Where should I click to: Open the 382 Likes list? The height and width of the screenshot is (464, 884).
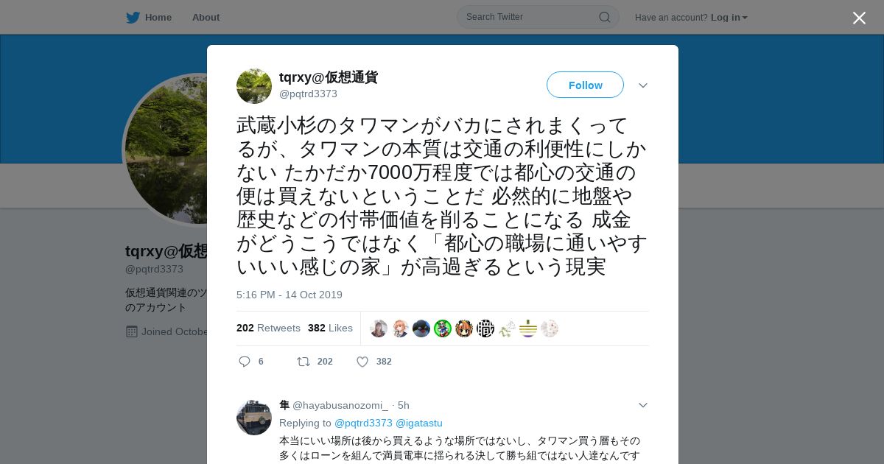pyautogui.click(x=330, y=328)
